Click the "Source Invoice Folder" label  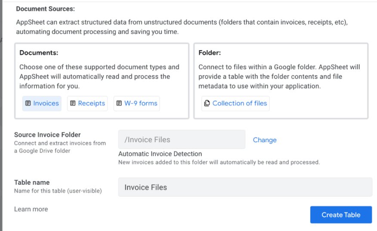[47, 135]
